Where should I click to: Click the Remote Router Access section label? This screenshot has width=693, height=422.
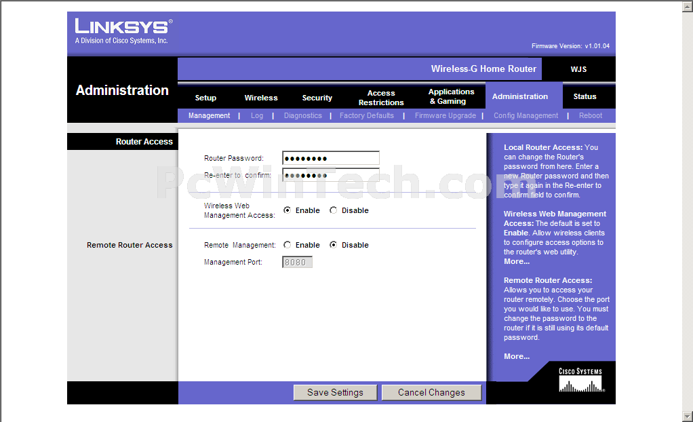click(x=130, y=245)
